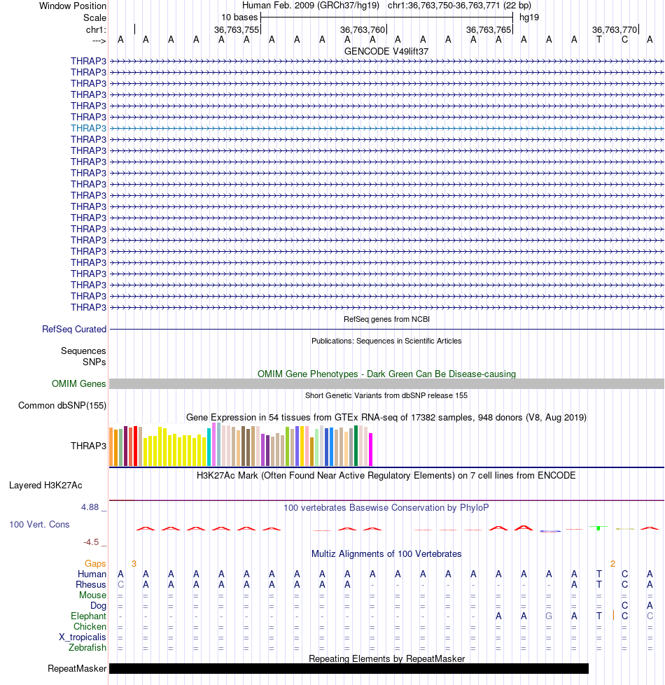The width and height of the screenshot is (665, 685).
Task: Click the Elephant alignment row label
Action: (x=88, y=616)
